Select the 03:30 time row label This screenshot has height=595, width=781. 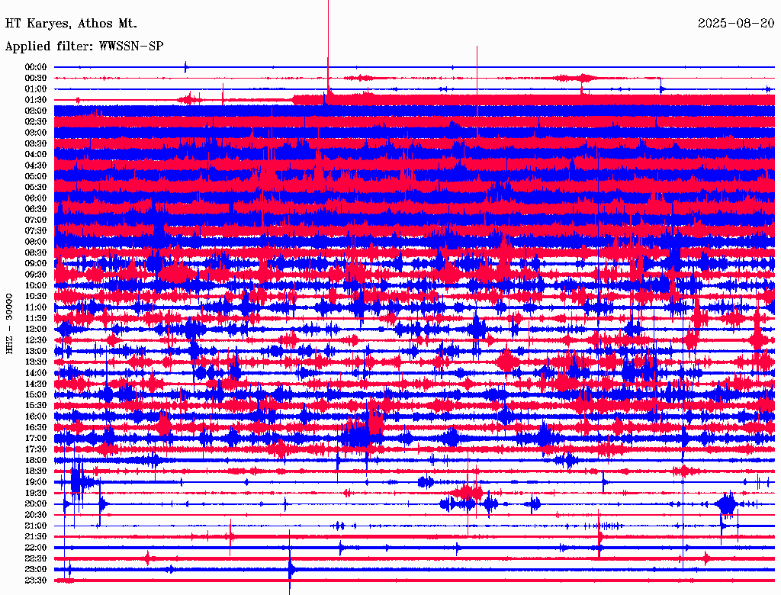tap(36, 144)
